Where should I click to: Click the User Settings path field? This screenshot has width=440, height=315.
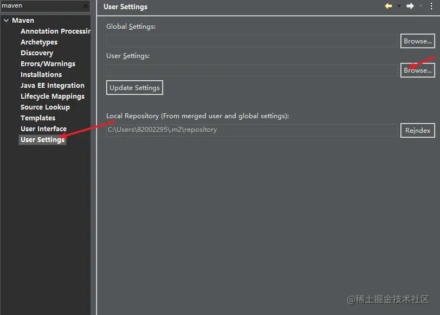[x=252, y=70]
